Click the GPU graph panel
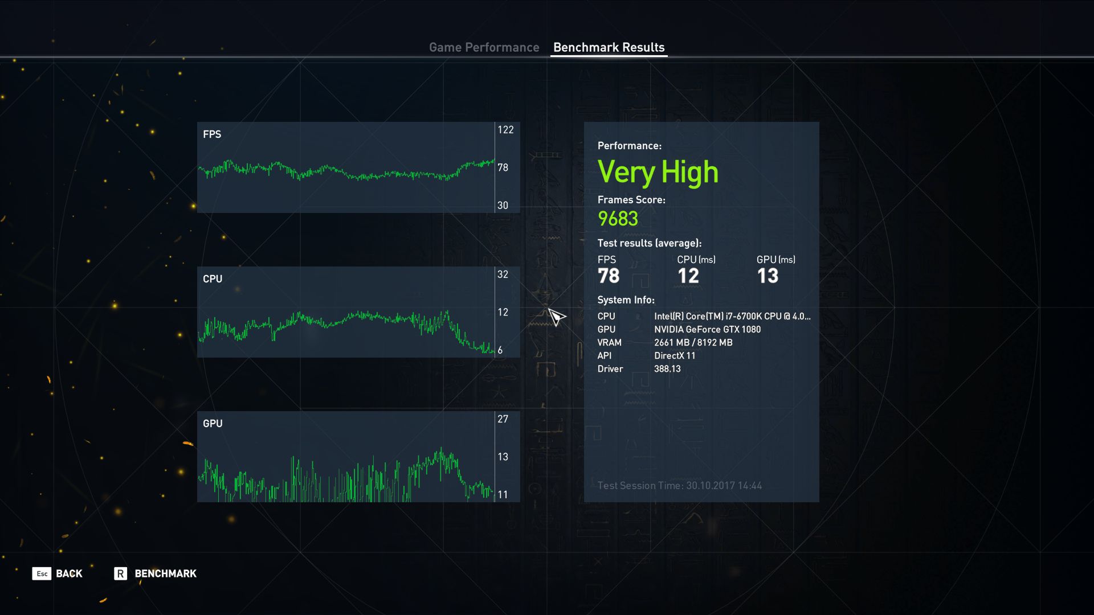Image resolution: width=1094 pixels, height=615 pixels. coord(346,457)
